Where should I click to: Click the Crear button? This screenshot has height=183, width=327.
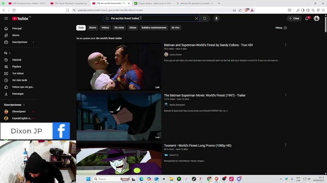pos(294,18)
